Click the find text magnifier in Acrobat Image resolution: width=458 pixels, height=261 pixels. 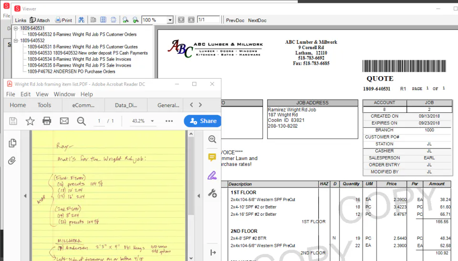81,121
